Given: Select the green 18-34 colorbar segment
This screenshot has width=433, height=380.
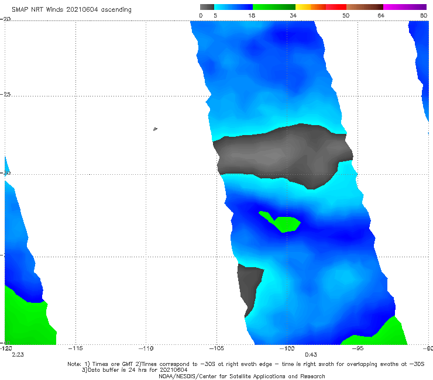Looking at the screenshot, I should click(274, 7).
